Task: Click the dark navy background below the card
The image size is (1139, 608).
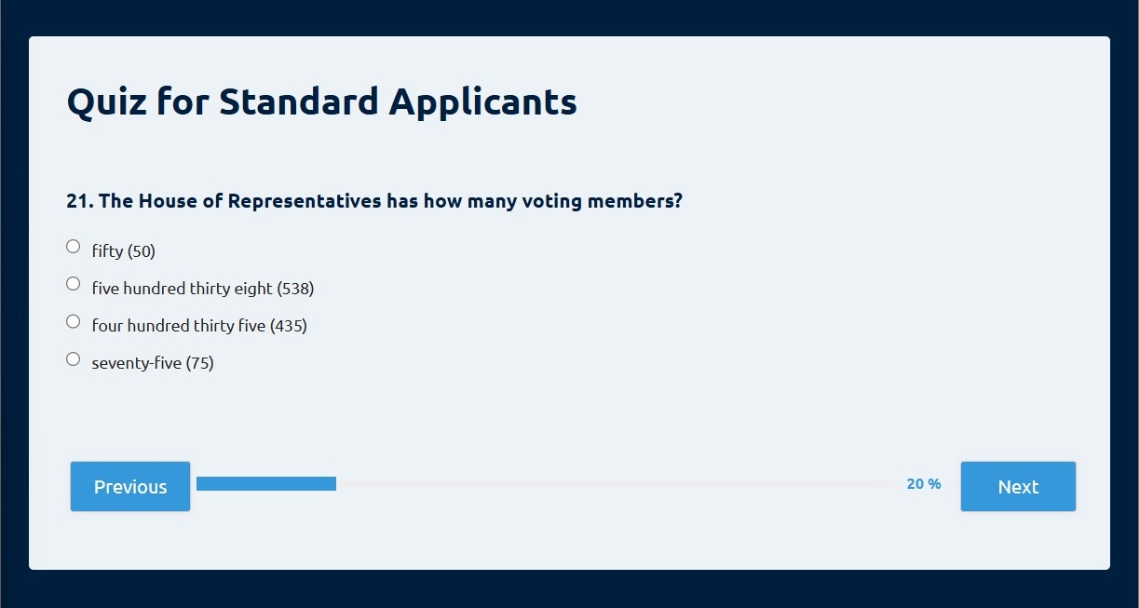Action: [x=569, y=589]
